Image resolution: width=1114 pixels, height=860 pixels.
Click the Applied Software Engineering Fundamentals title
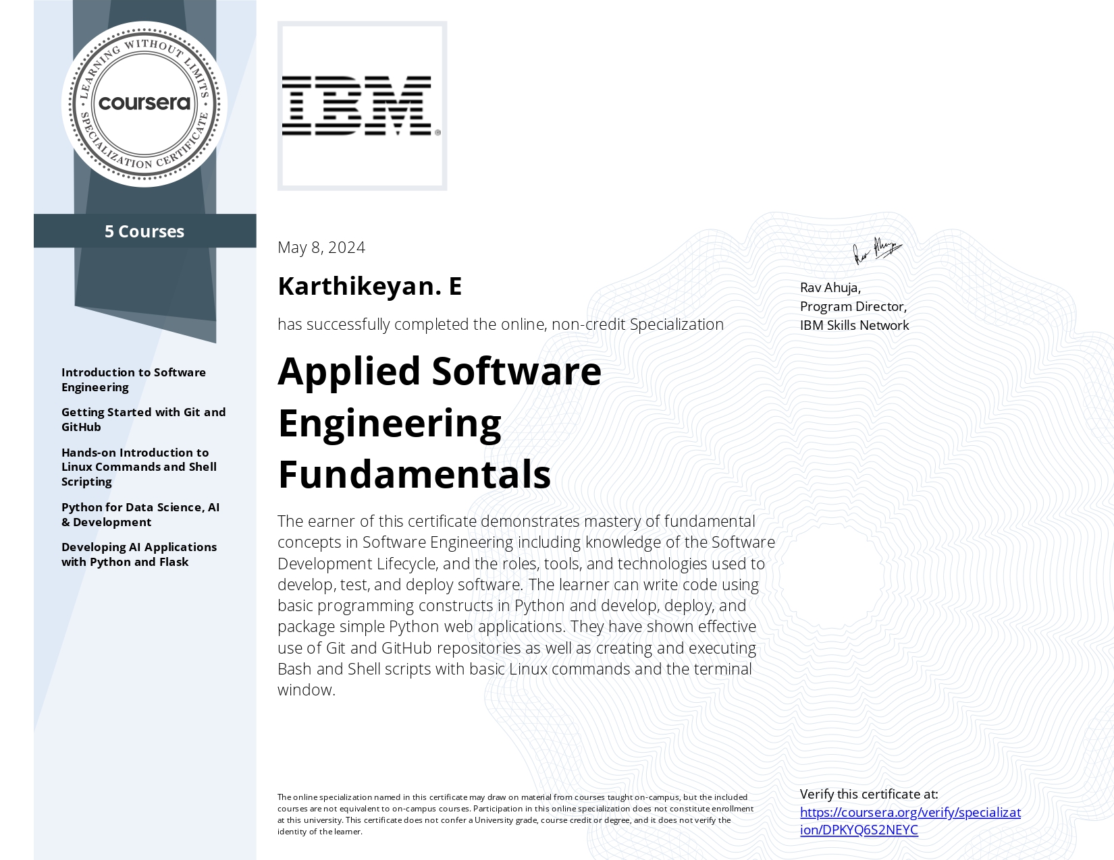439,422
